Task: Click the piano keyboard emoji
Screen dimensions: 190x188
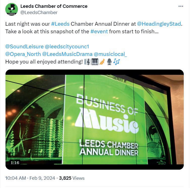Action: tap(95, 61)
